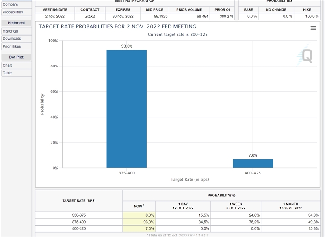Click the 49,8% 1 month cell

290,222
